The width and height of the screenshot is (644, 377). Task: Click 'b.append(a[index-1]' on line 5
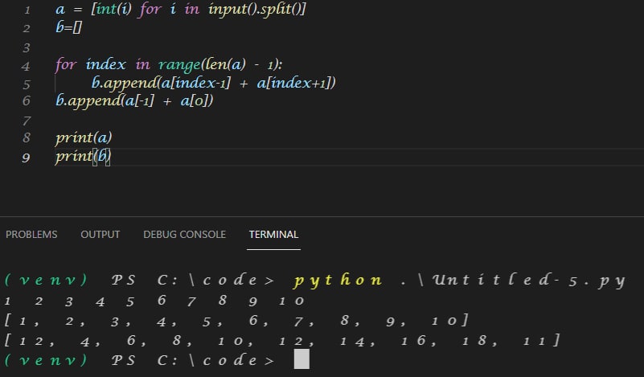(x=161, y=83)
